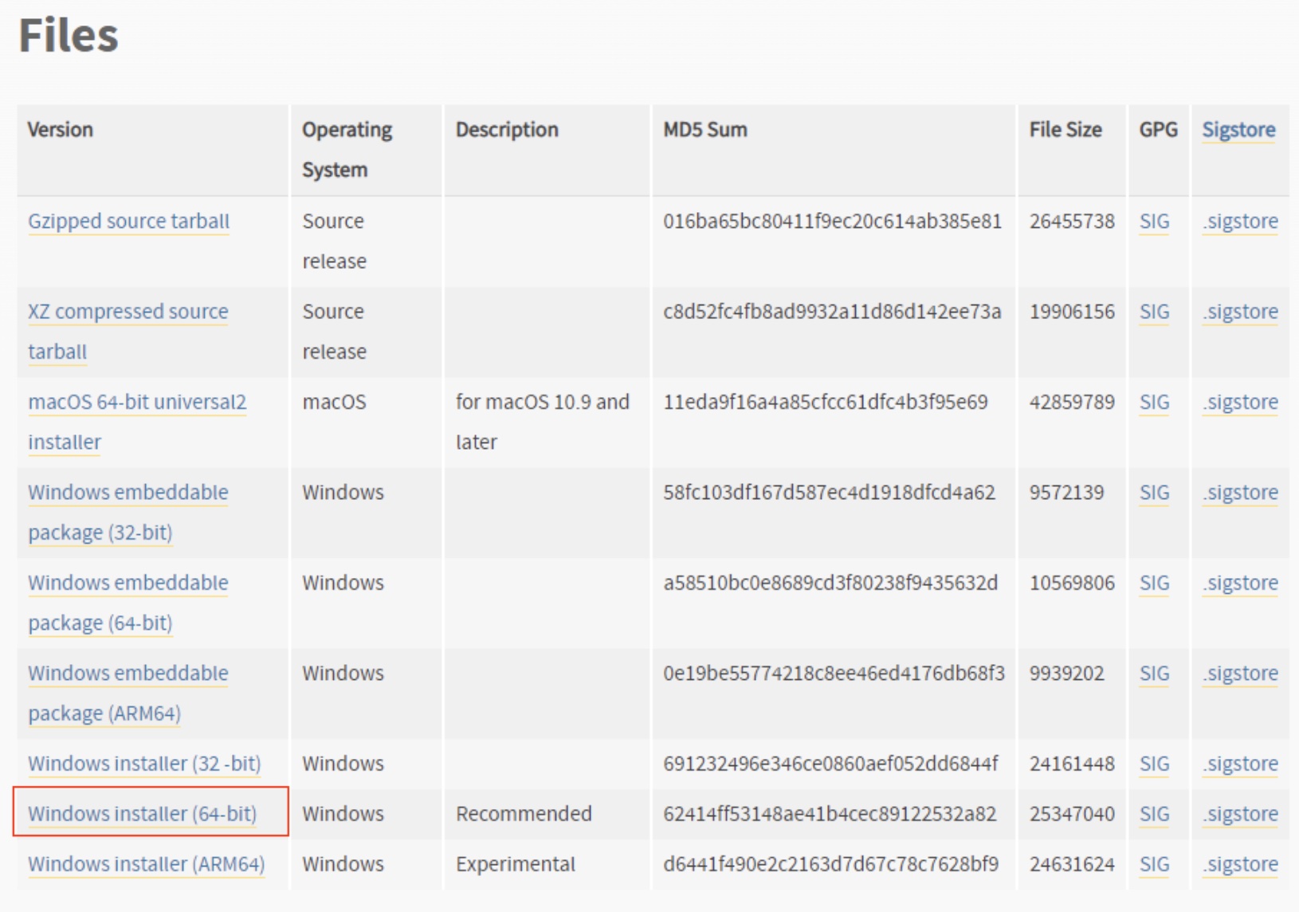Click file size 24161448
Viewport: 1299px width, 912px height.
[1072, 764]
